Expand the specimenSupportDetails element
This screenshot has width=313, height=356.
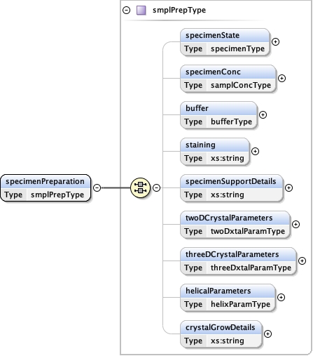pos(288,187)
